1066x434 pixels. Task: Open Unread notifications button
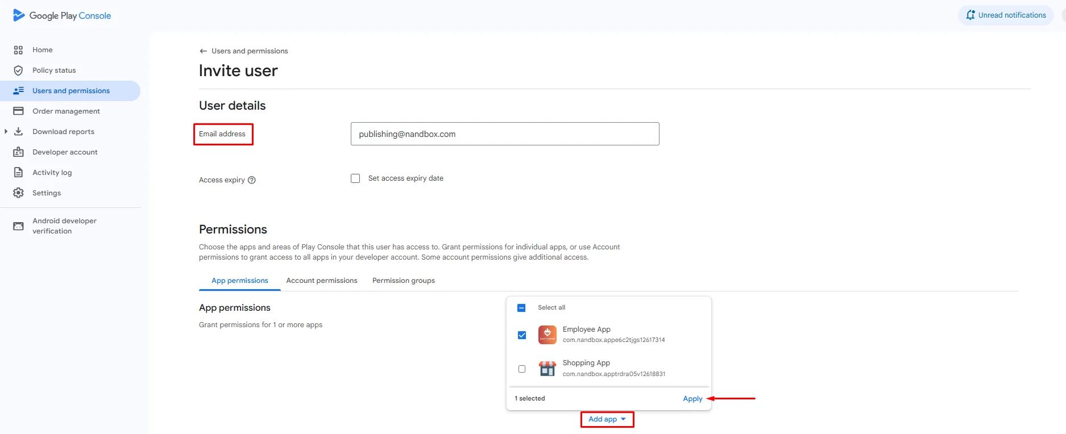1006,15
